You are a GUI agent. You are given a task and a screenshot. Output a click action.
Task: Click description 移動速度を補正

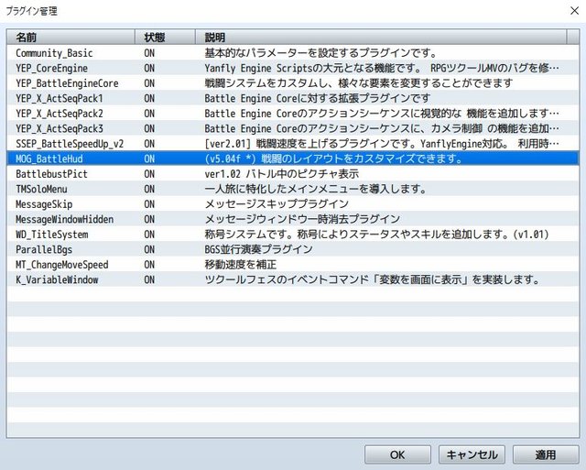(x=240, y=265)
